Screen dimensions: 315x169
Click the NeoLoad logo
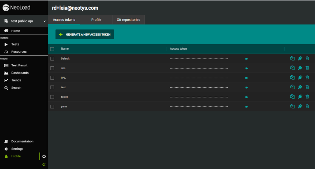16,8
